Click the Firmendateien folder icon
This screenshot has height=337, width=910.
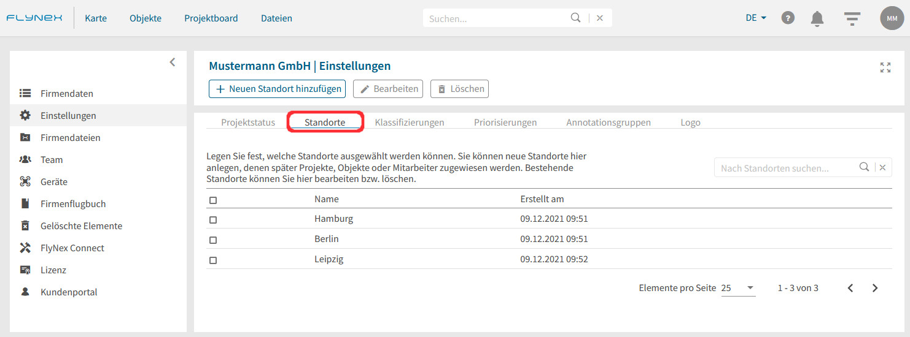[x=25, y=137]
